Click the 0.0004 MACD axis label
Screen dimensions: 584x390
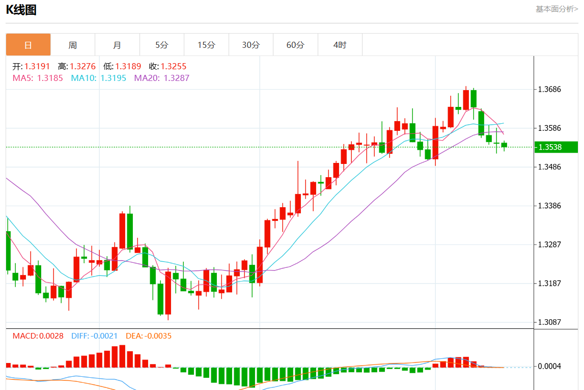pos(549,367)
